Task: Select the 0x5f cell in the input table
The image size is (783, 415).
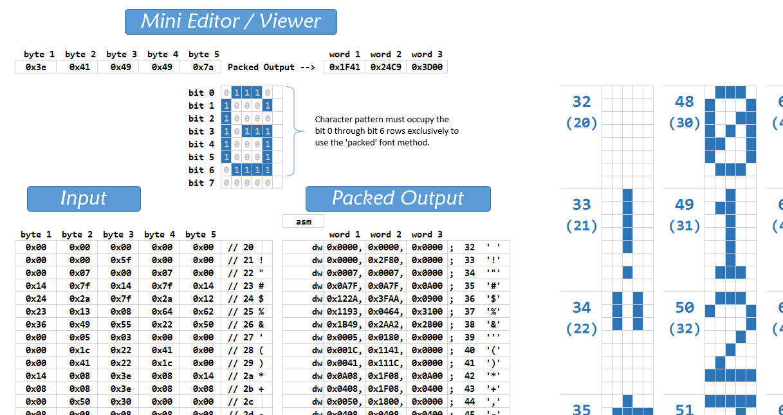Action: pyautogui.click(x=117, y=260)
